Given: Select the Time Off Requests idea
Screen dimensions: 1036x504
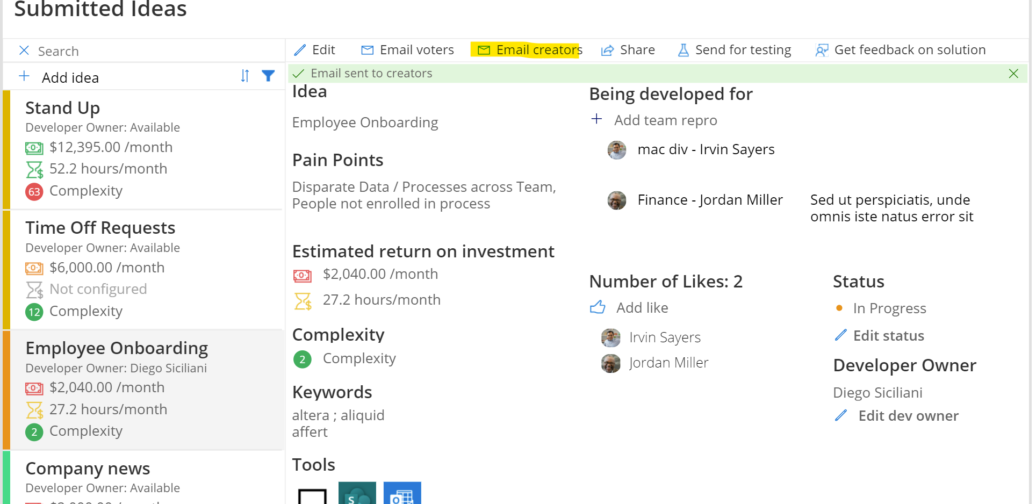Looking at the screenshot, I should pyautogui.click(x=100, y=227).
